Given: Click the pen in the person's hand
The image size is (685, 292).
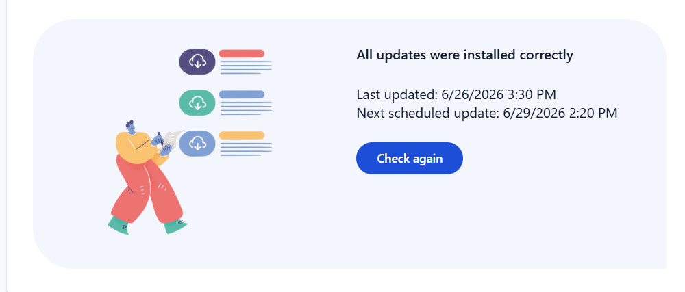Looking at the screenshot, I should tap(160, 137).
